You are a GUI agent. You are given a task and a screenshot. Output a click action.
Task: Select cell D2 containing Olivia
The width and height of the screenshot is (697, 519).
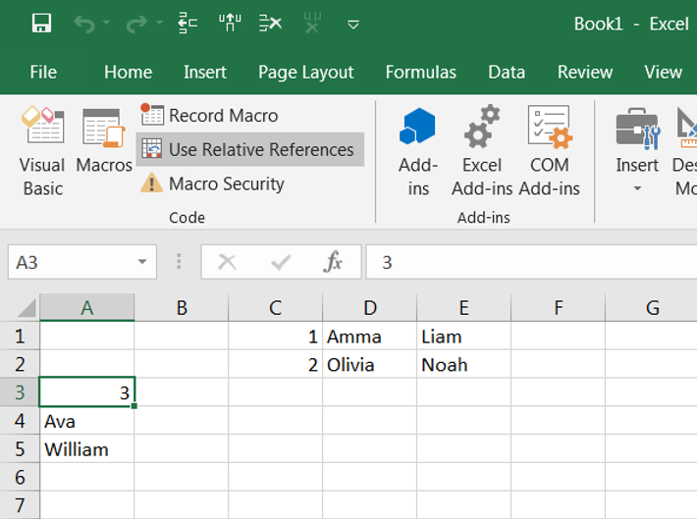coord(369,365)
